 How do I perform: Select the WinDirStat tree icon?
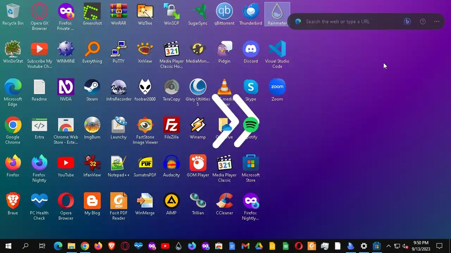coord(13,52)
